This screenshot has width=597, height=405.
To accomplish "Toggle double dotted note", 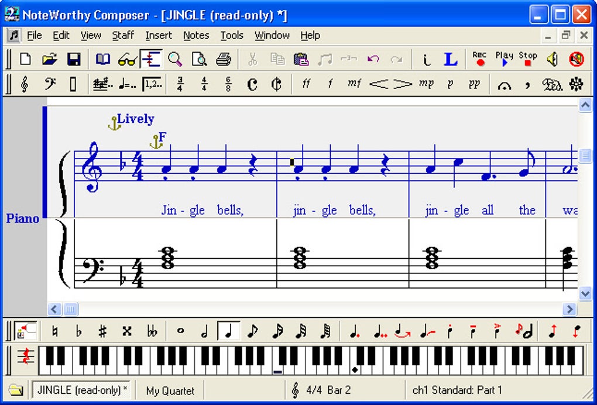I will [380, 331].
